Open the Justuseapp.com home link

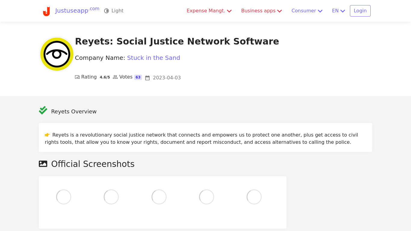[77, 11]
